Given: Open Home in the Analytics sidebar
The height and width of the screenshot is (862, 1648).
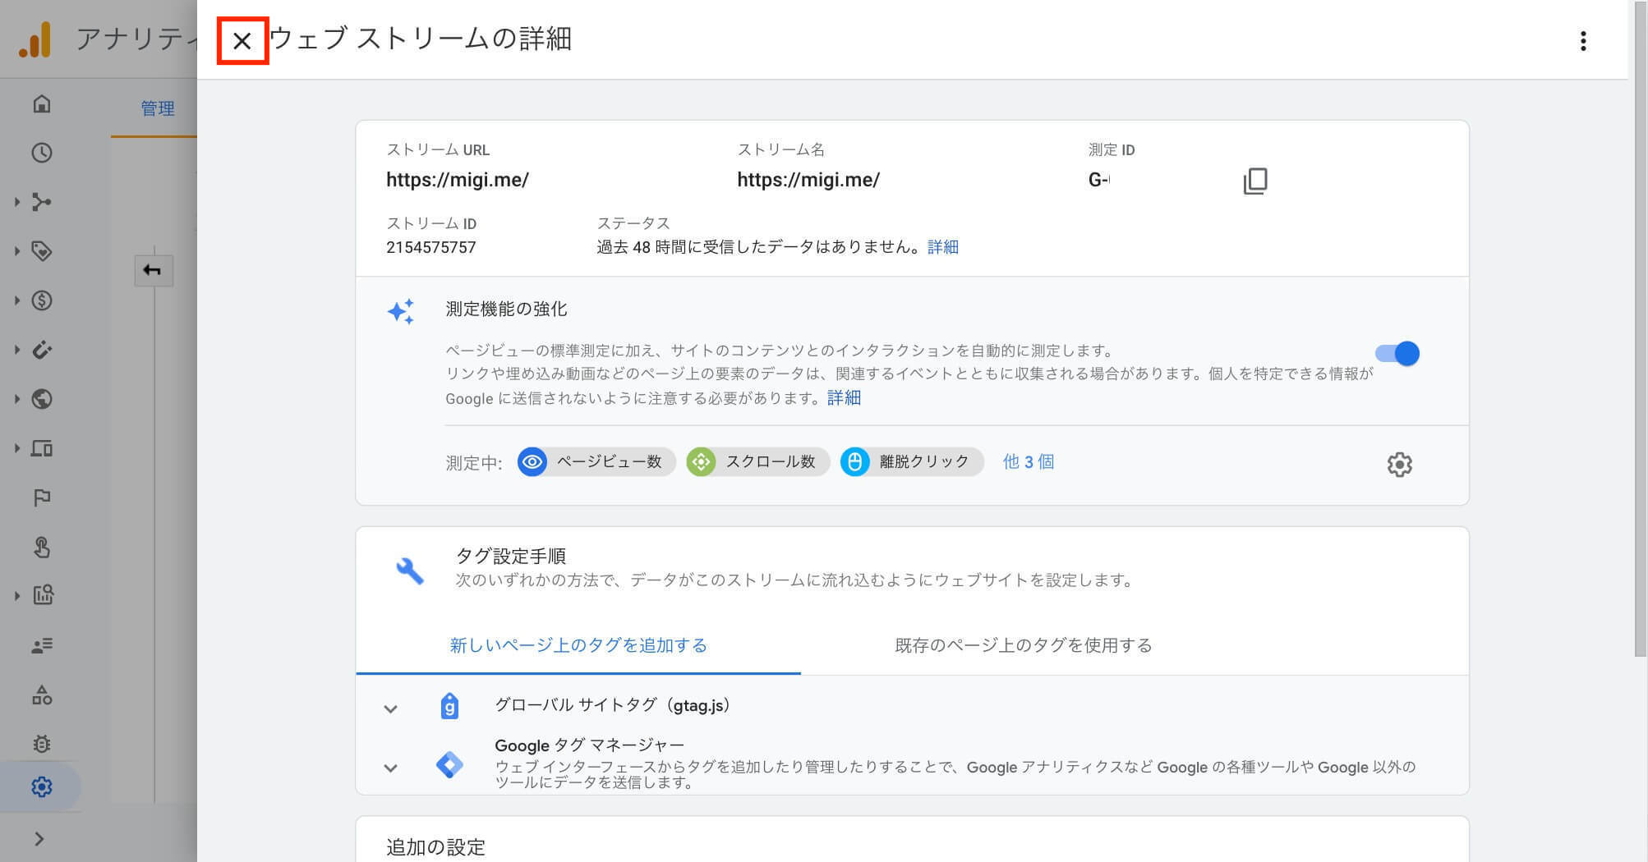Looking at the screenshot, I should pos(41,104).
